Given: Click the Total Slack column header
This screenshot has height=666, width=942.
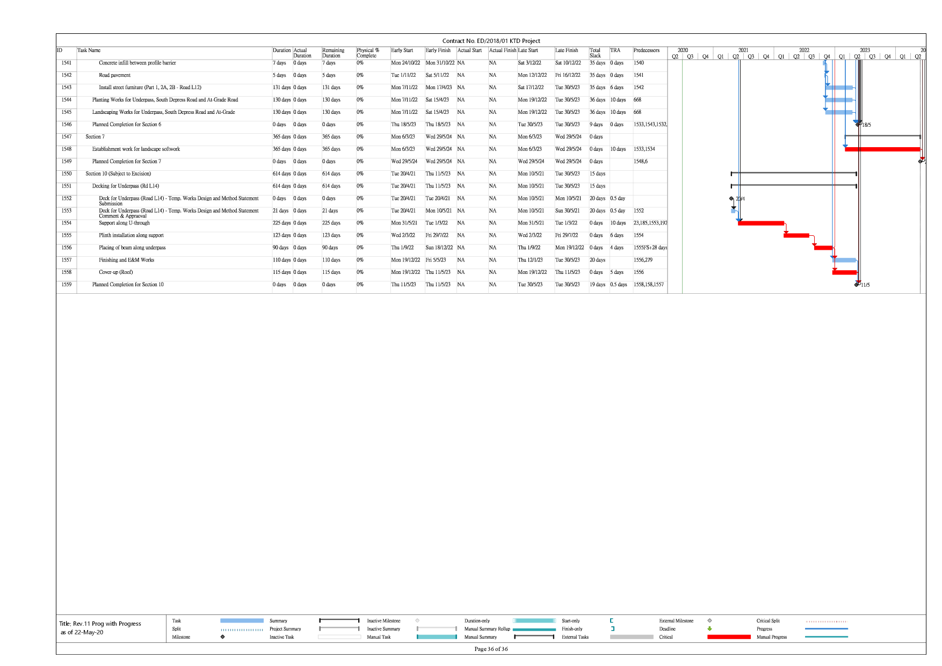Looking at the screenshot, I should point(595,53).
